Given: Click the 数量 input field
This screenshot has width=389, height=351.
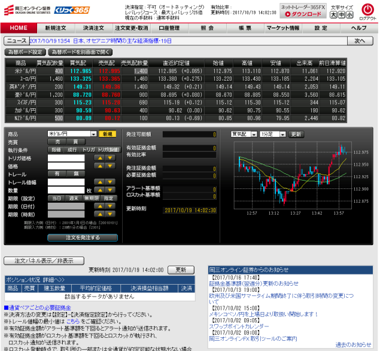Looking at the screenshot, I should pyautogui.click(x=66, y=190).
